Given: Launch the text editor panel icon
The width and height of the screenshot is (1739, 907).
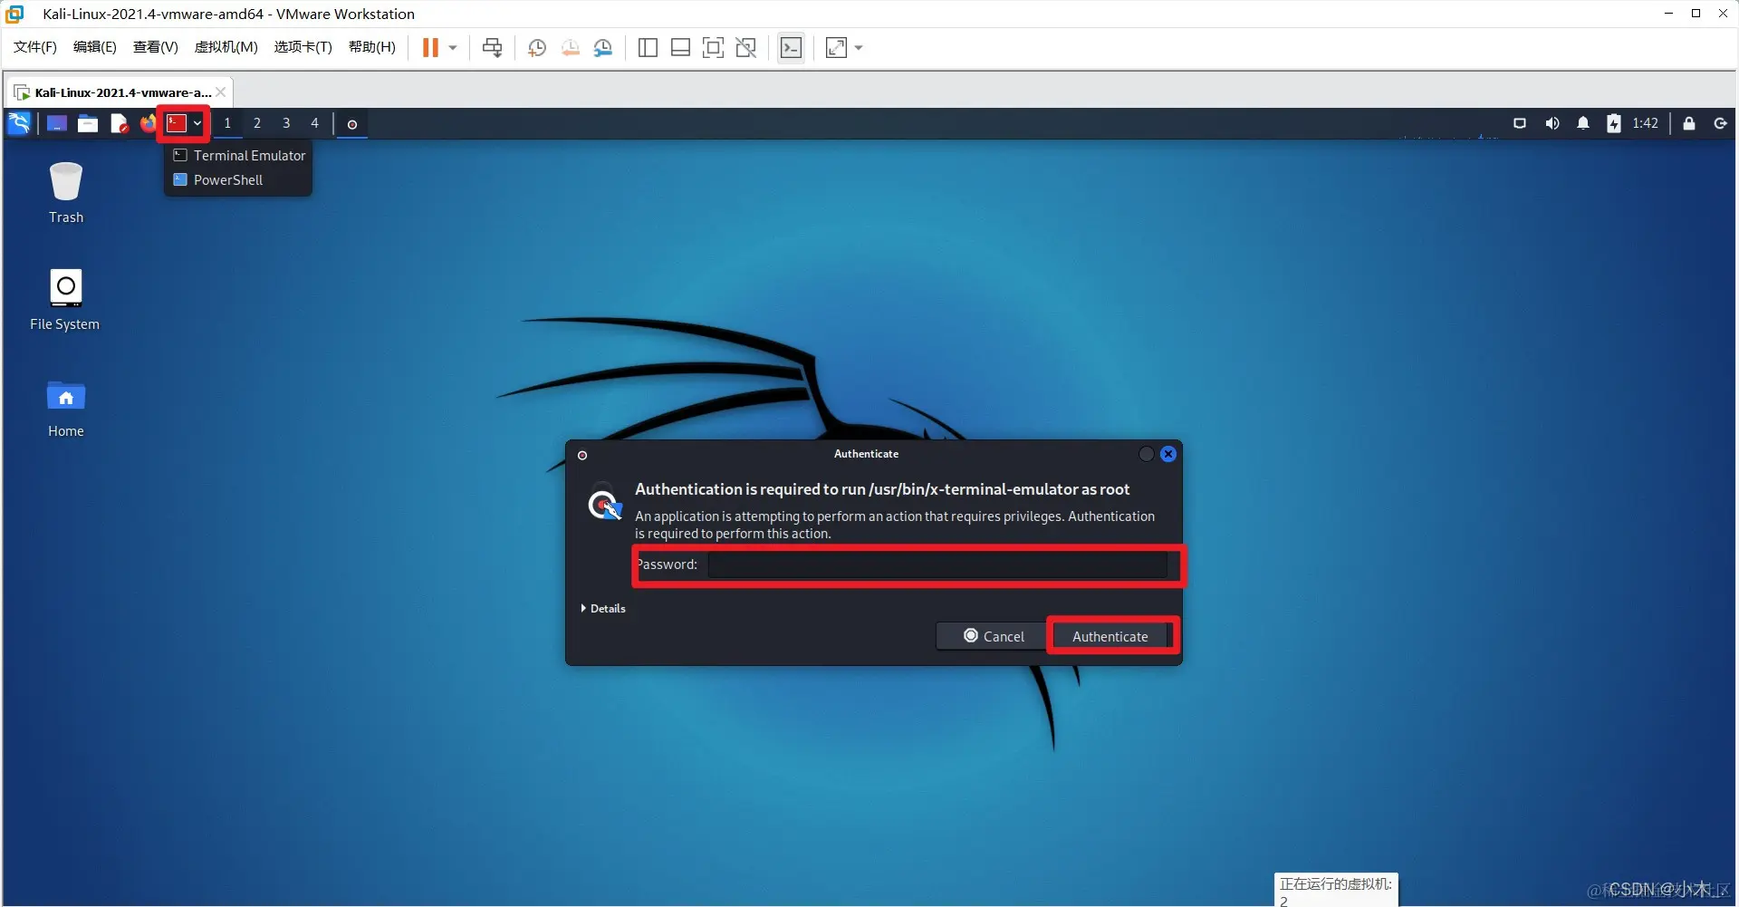Looking at the screenshot, I should (x=119, y=123).
